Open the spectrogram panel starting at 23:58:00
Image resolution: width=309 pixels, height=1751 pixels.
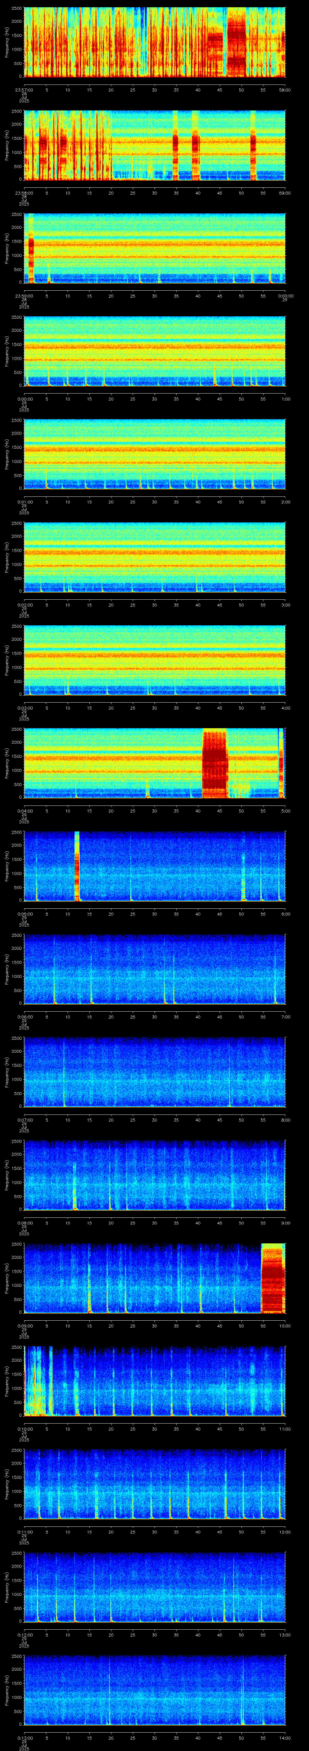[x=154, y=145]
